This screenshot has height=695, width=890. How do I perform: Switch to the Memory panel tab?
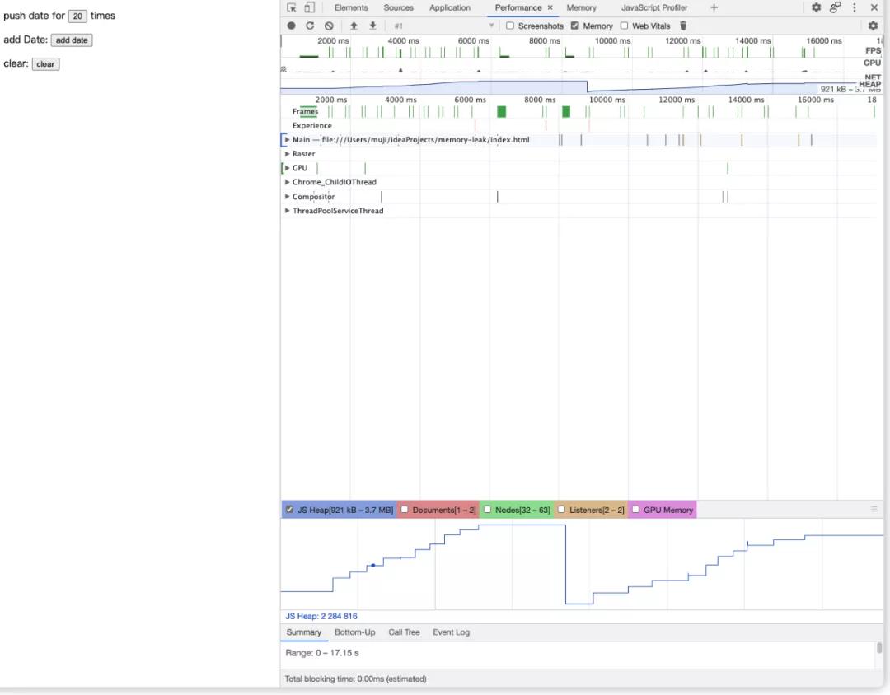581,7
